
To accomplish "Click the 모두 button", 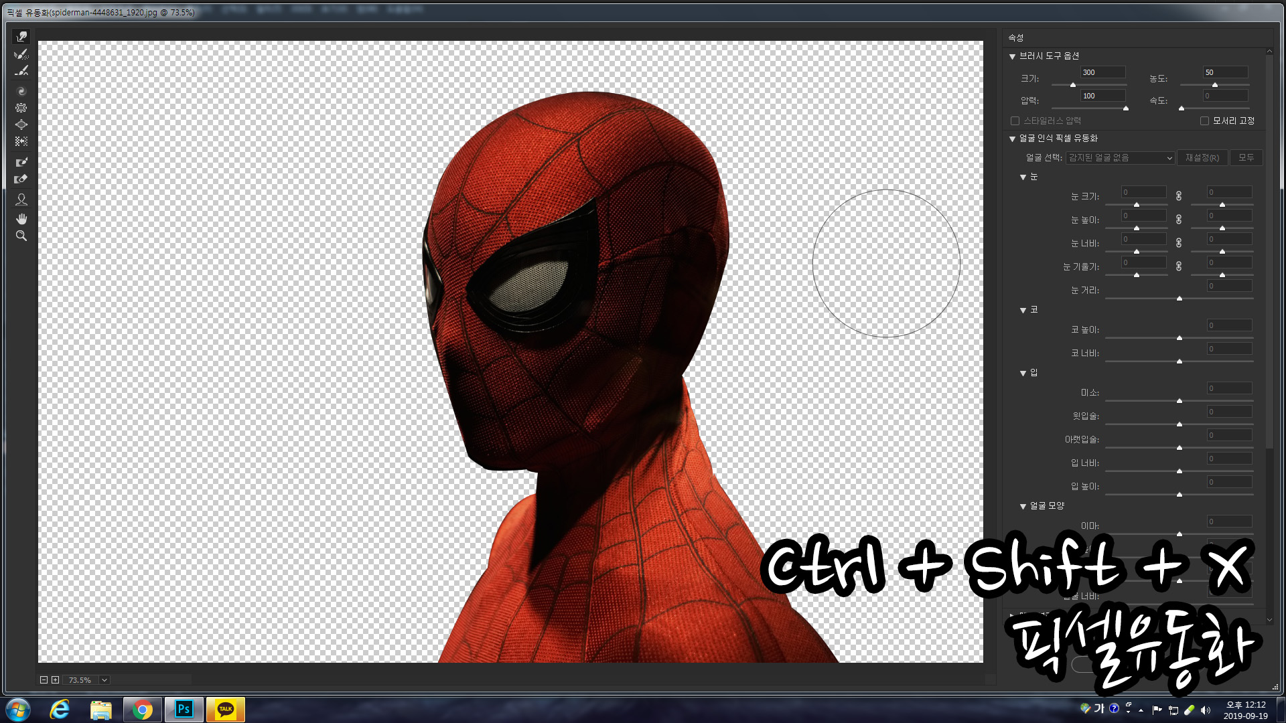I will 1246,158.
